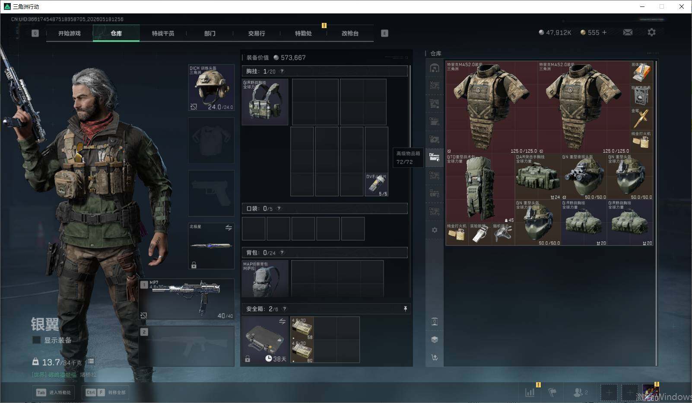Click the 进入特勤处 button
This screenshot has width=692, height=403.
coord(53,393)
